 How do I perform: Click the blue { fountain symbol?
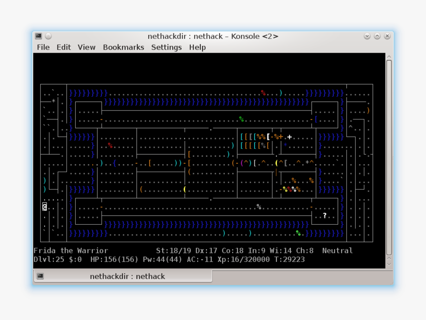[x=114, y=163]
